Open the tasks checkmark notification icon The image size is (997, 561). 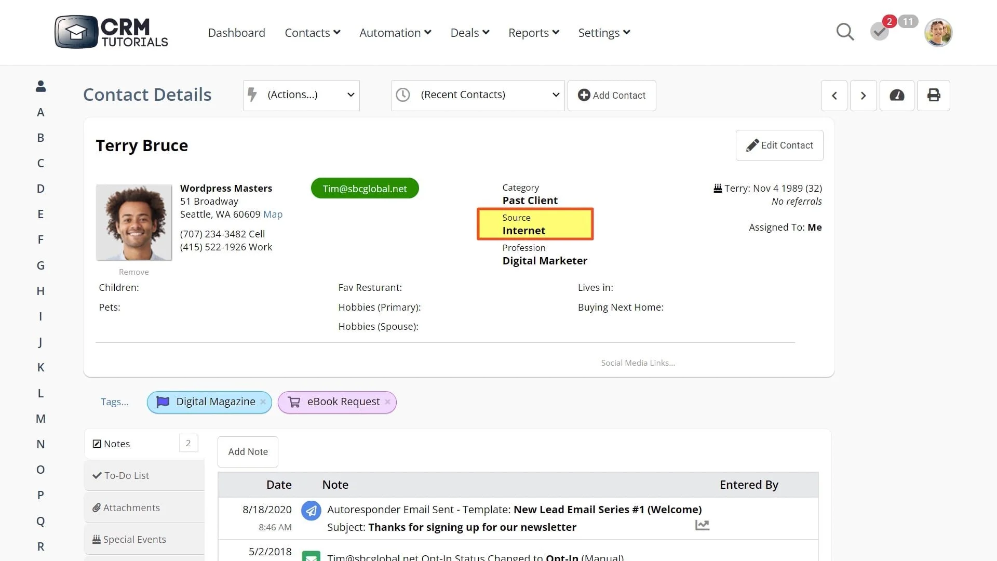coord(880,32)
